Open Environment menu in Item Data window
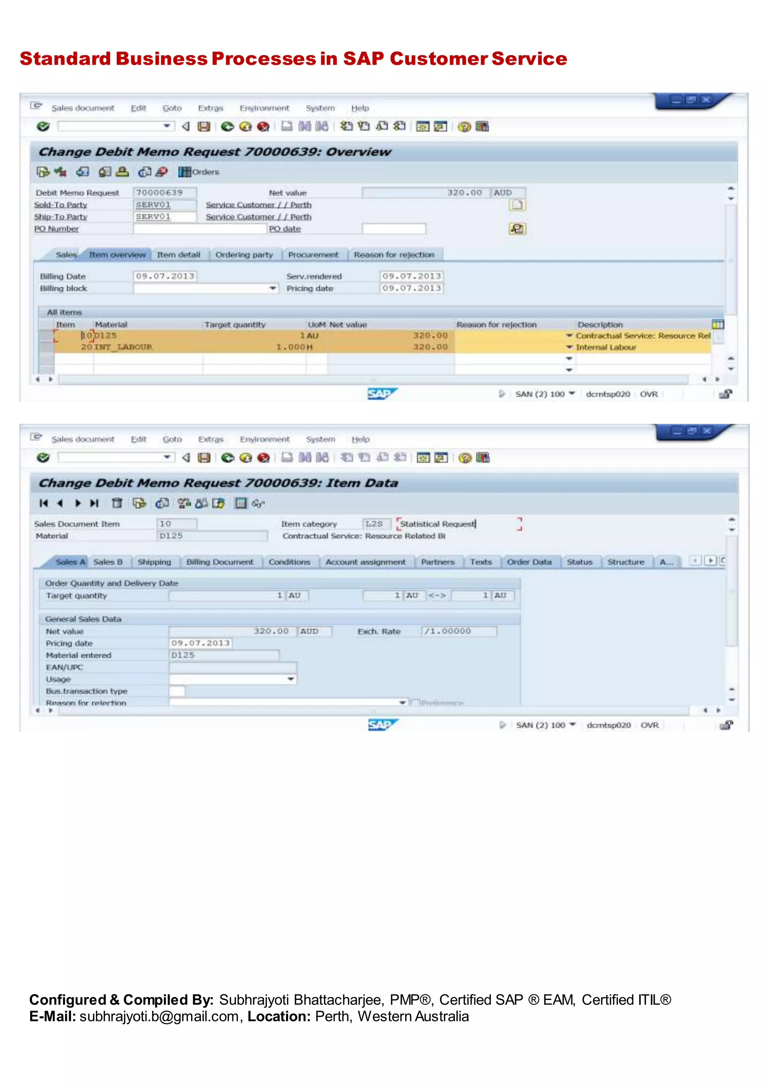Screen dimensions: 769x1087 coord(264,440)
